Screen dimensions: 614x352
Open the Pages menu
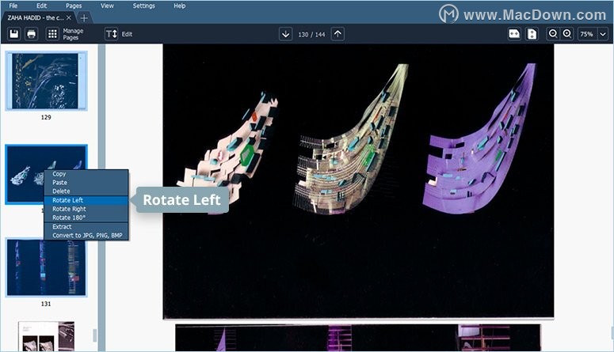(74, 6)
